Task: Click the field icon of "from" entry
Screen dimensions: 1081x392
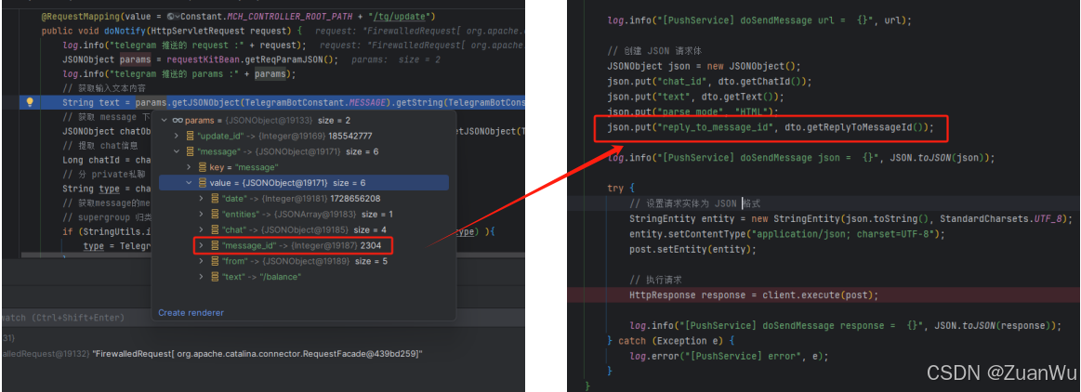Action: click(216, 261)
